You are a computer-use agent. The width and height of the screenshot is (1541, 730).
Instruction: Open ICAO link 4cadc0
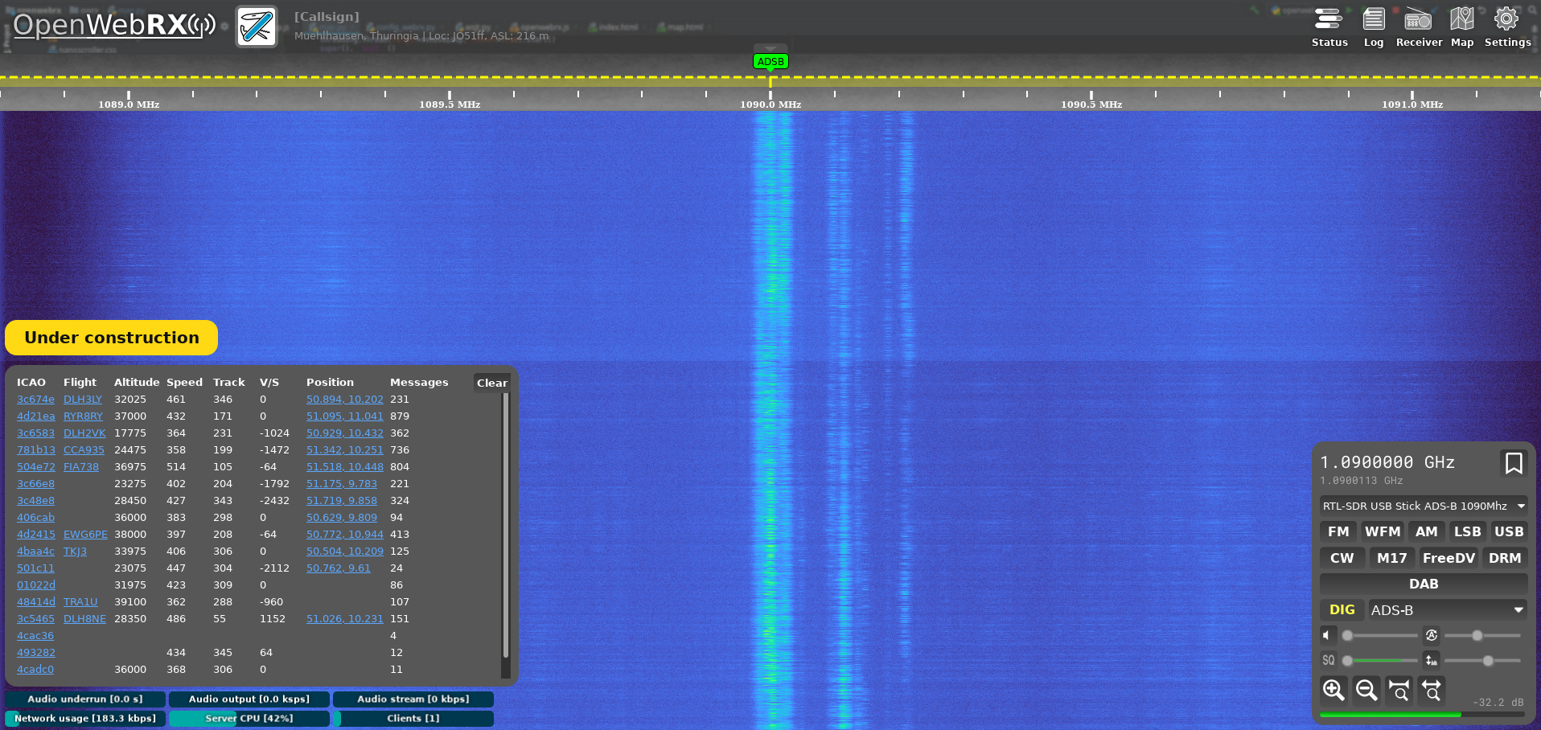click(x=35, y=669)
